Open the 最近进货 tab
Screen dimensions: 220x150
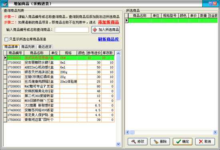45,47
